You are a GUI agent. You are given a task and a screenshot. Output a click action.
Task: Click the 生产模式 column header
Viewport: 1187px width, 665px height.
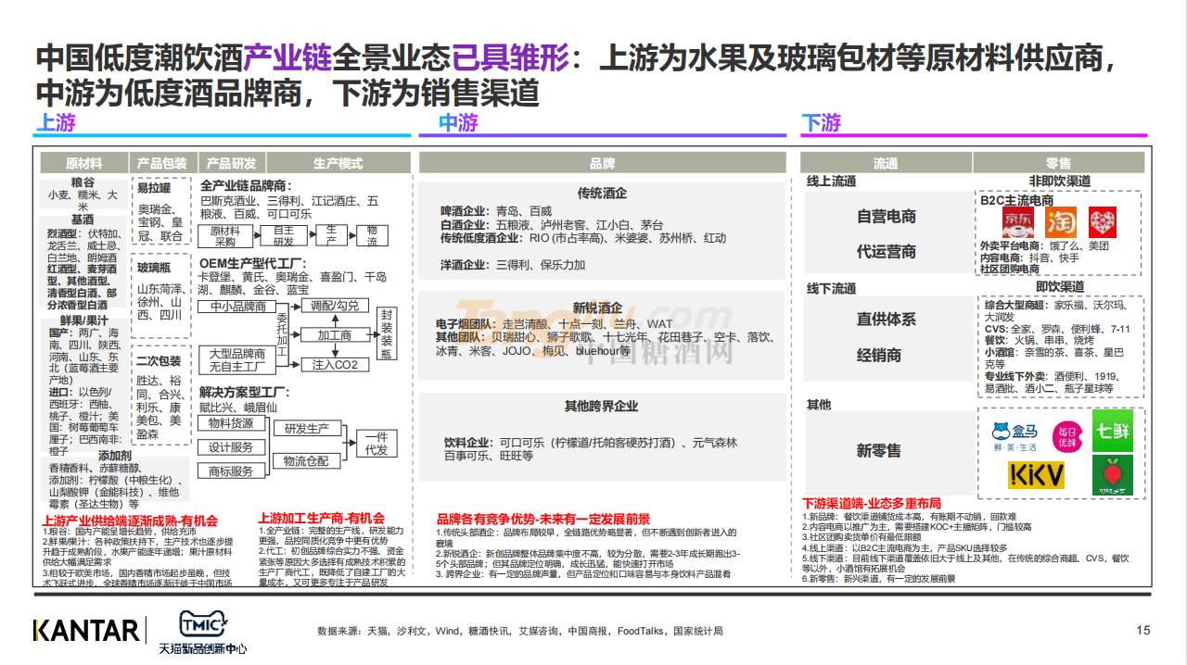click(338, 163)
